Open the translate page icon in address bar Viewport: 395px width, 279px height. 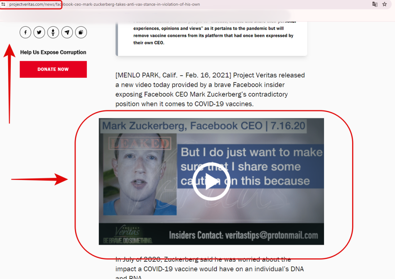coord(375,4)
